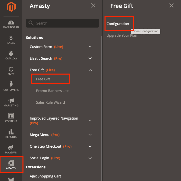Select Sales Rule Wizard item
181x181 pixels.
(50, 102)
